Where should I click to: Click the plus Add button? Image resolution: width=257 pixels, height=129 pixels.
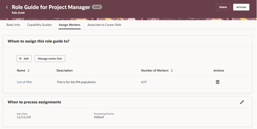[x=24, y=59]
